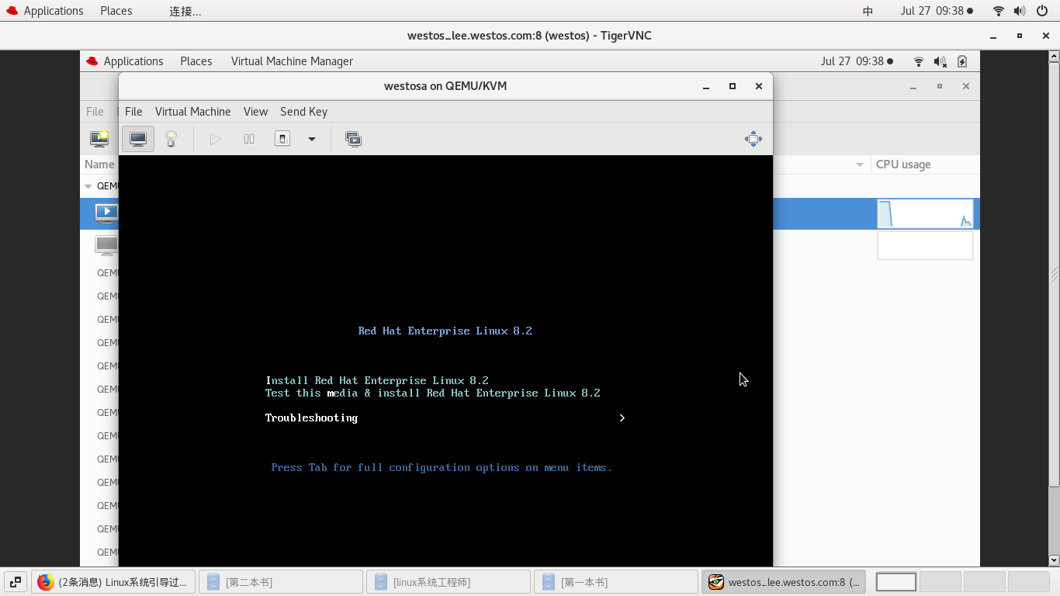
Task: Open column sort dropdown arrow near CPU usage
Action: [x=860, y=165]
